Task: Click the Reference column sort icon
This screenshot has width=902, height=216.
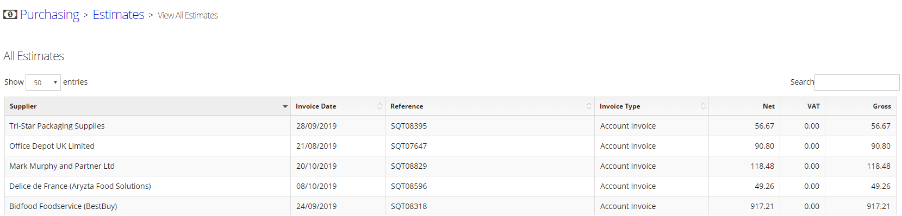Action: 589,106
